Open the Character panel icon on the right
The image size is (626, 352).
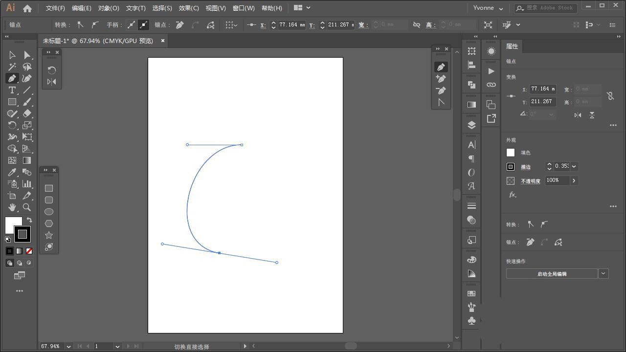point(471,145)
